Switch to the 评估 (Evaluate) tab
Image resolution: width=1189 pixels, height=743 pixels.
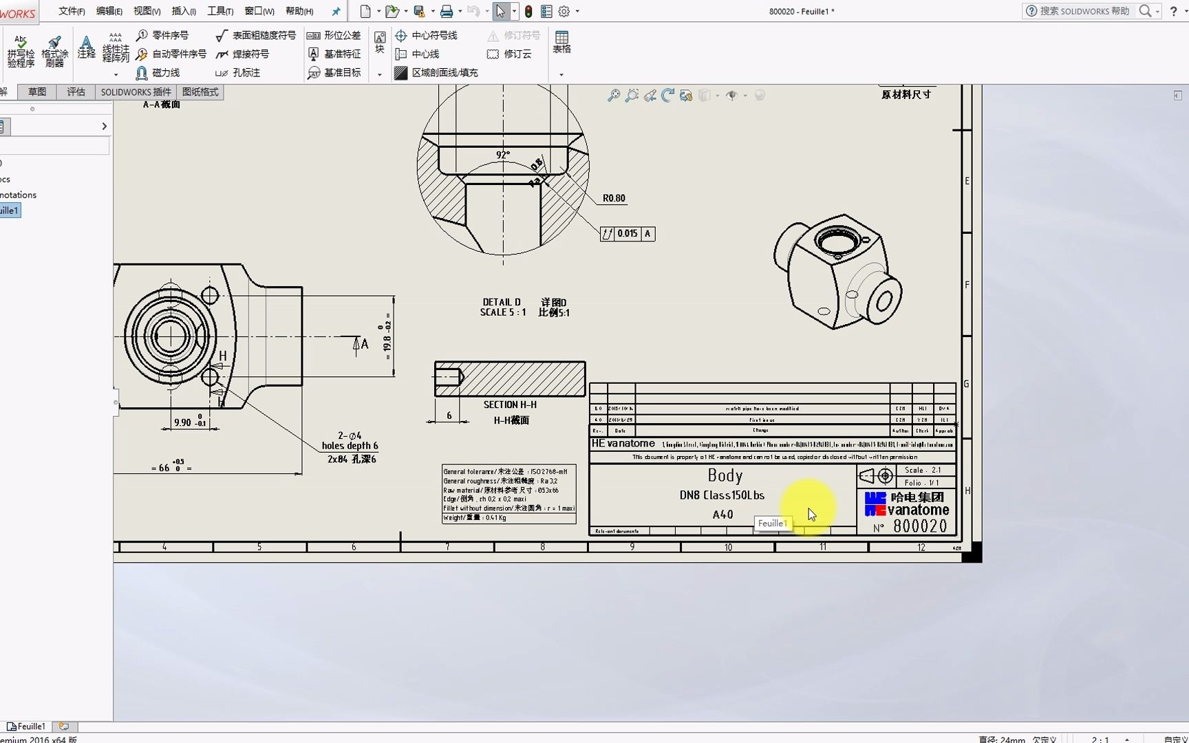pyautogui.click(x=76, y=91)
